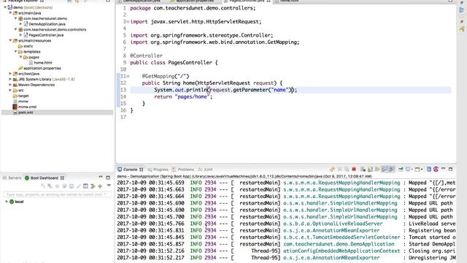This screenshot has width=467, height=263.
Task: Collapse the import block on line 3
Action: tap(128, 21)
